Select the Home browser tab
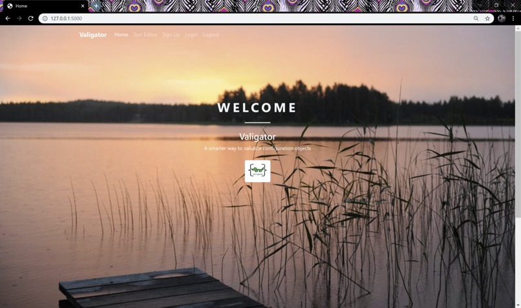521x308 pixels. pyautogui.click(x=45, y=6)
